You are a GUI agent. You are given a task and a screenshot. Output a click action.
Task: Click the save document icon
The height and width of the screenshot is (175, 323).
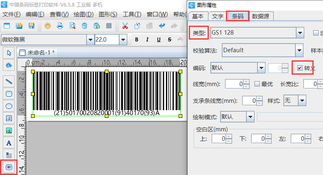point(31,26)
